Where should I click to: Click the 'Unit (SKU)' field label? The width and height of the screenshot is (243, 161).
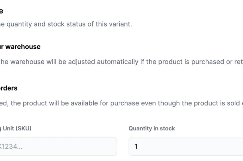[16, 128]
